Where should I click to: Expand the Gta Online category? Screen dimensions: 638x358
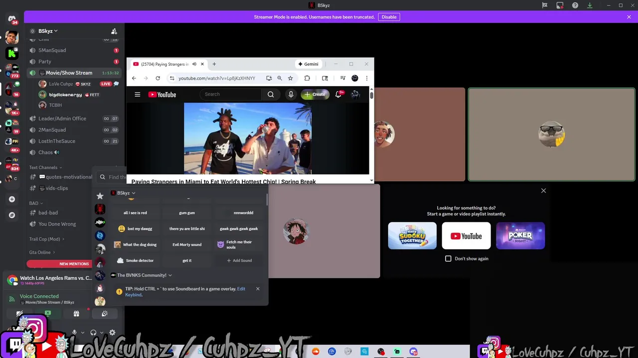tap(42, 252)
